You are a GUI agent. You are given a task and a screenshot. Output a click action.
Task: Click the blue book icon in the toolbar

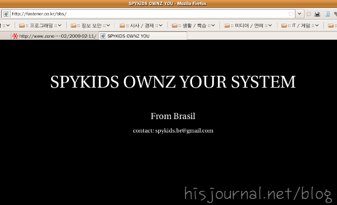327,14
